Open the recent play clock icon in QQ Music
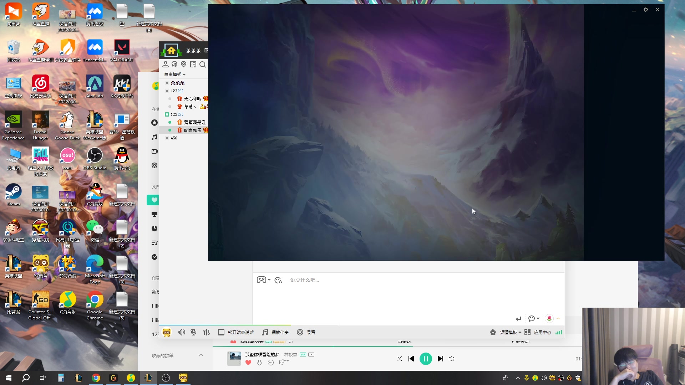This screenshot has height=385, width=685. [x=154, y=229]
